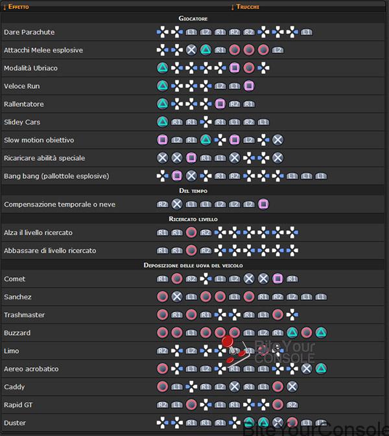
Task: Click the L1 icon in Trashmaster row
Action: coord(263,315)
